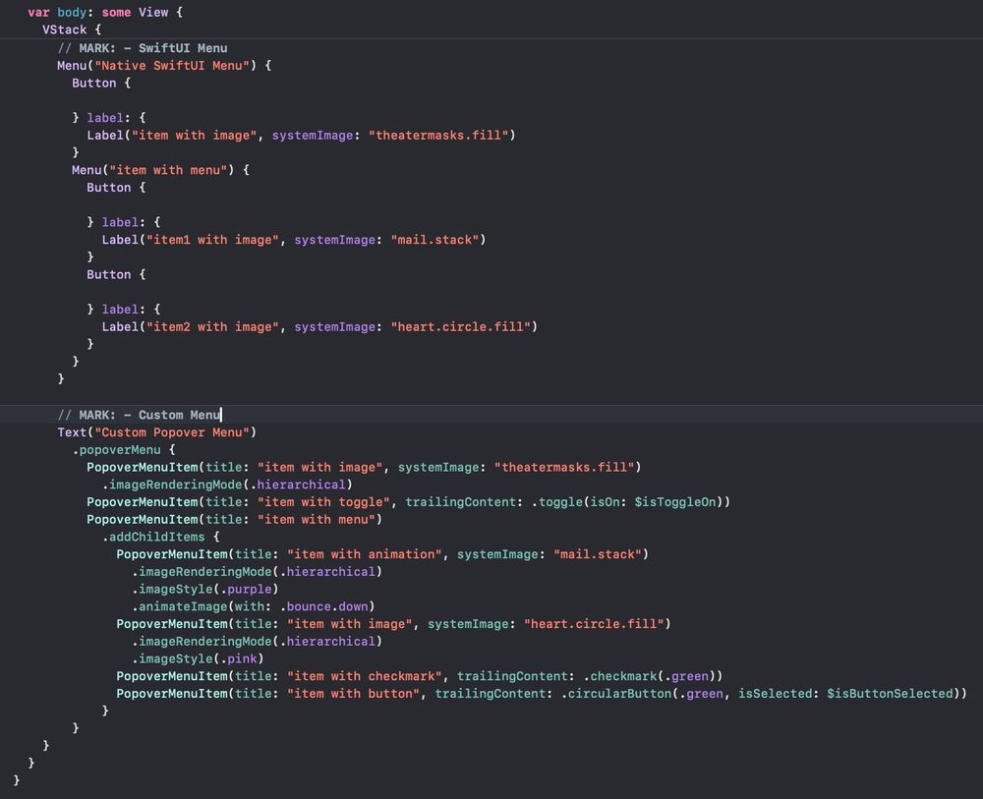The width and height of the screenshot is (983, 799).
Task: Click "Label" before "item2 with image"
Action: point(120,327)
